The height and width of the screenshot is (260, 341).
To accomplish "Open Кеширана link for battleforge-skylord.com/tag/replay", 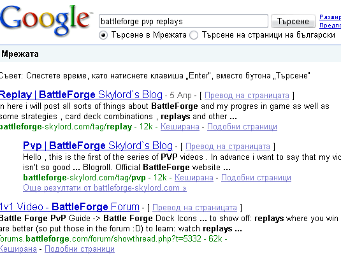I will coord(180,127).
